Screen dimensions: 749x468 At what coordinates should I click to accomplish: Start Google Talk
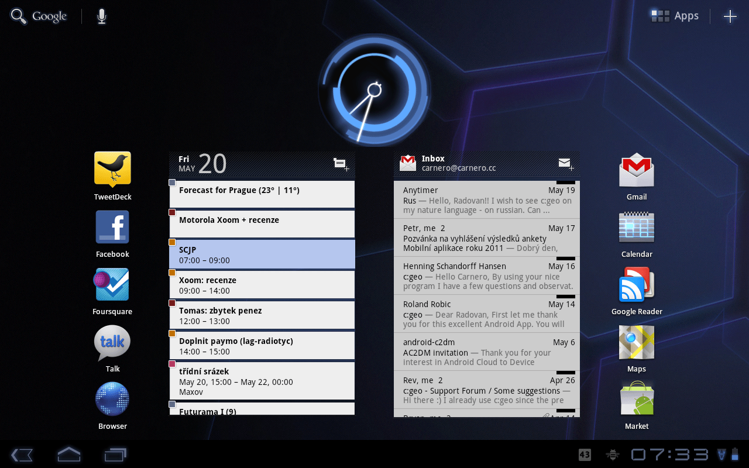(x=112, y=343)
